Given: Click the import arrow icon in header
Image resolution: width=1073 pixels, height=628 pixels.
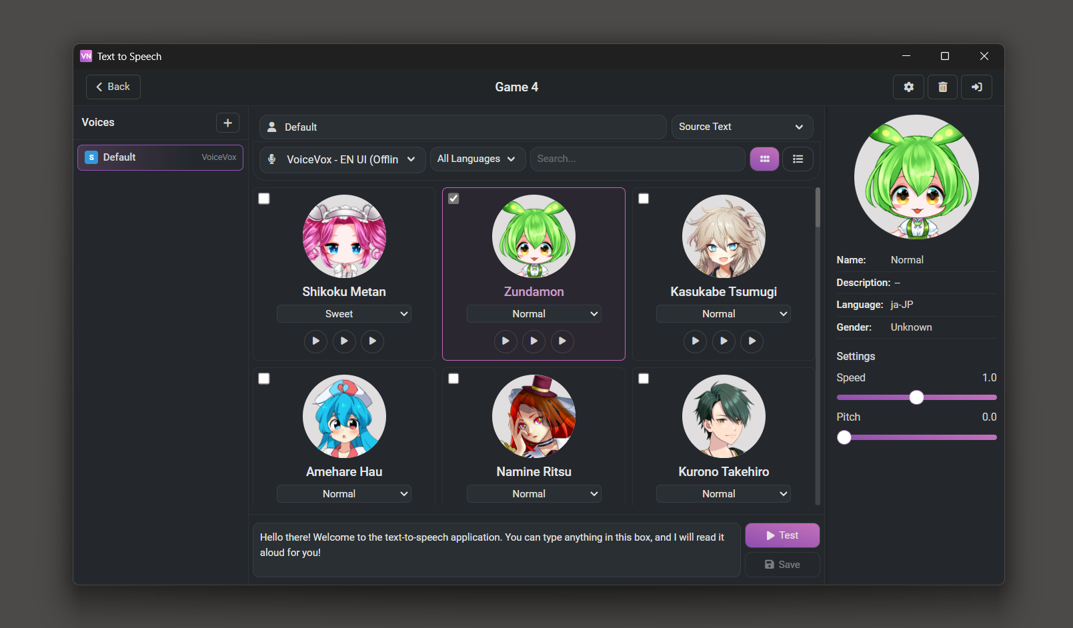Looking at the screenshot, I should pyautogui.click(x=976, y=87).
